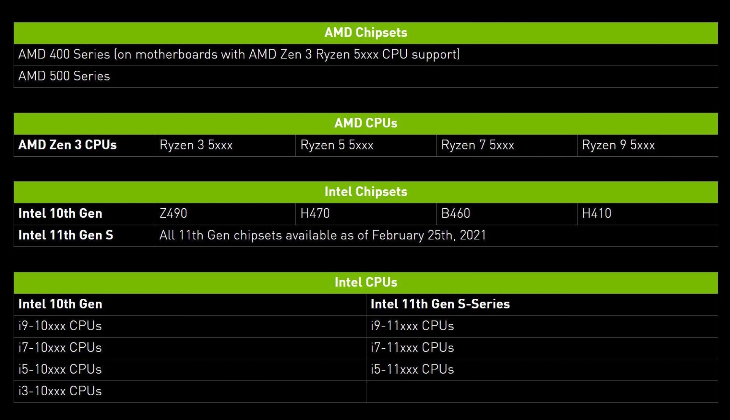Image resolution: width=730 pixels, height=420 pixels.
Task: Click the Ryzen 3 5xxx cell
Action: click(196, 145)
